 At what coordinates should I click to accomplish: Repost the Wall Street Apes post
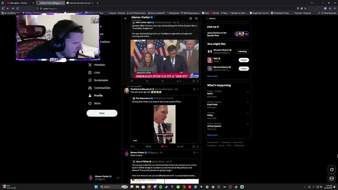pos(147,81)
